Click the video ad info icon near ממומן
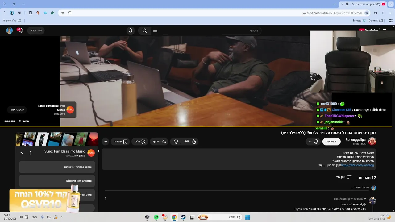Screen dimensions: 395x222 pos(20,121)
